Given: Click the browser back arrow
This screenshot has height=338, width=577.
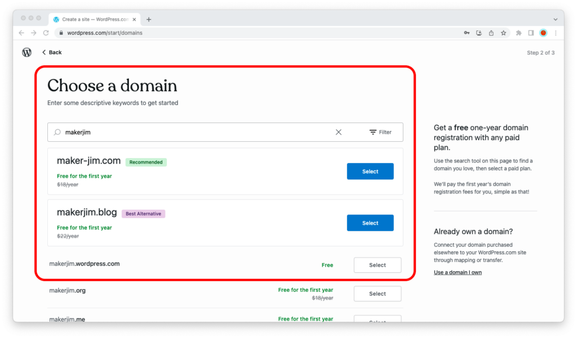Looking at the screenshot, I should tap(21, 33).
